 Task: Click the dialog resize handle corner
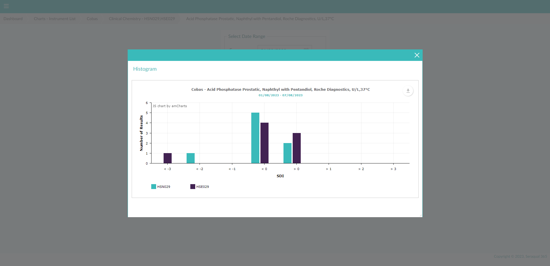[421, 215]
